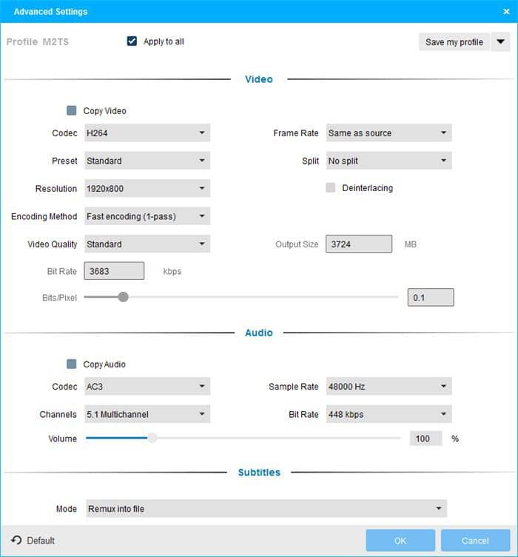The height and width of the screenshot is (557, 518).
Task: Click the Default reset arrow icon
Action: 16,540
